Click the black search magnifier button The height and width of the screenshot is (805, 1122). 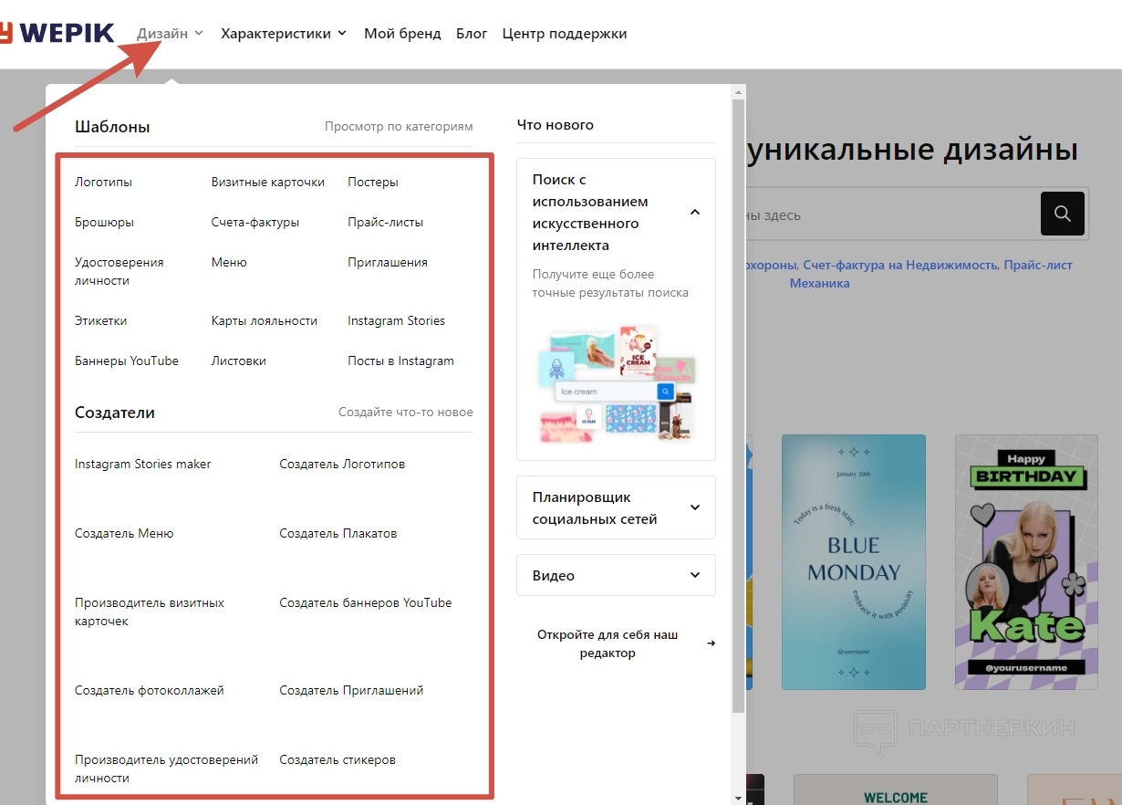point(1062,214)
